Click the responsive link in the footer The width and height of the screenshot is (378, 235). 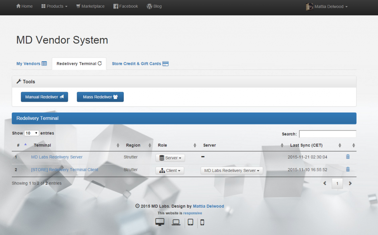pos(192,213)
